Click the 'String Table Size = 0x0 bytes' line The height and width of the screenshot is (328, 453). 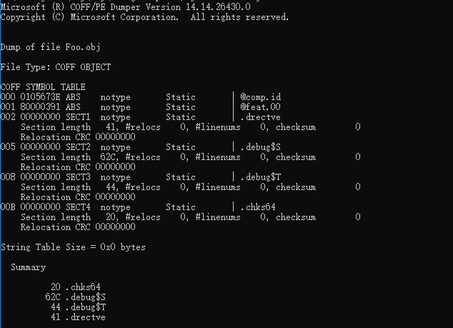coord(72,247)
